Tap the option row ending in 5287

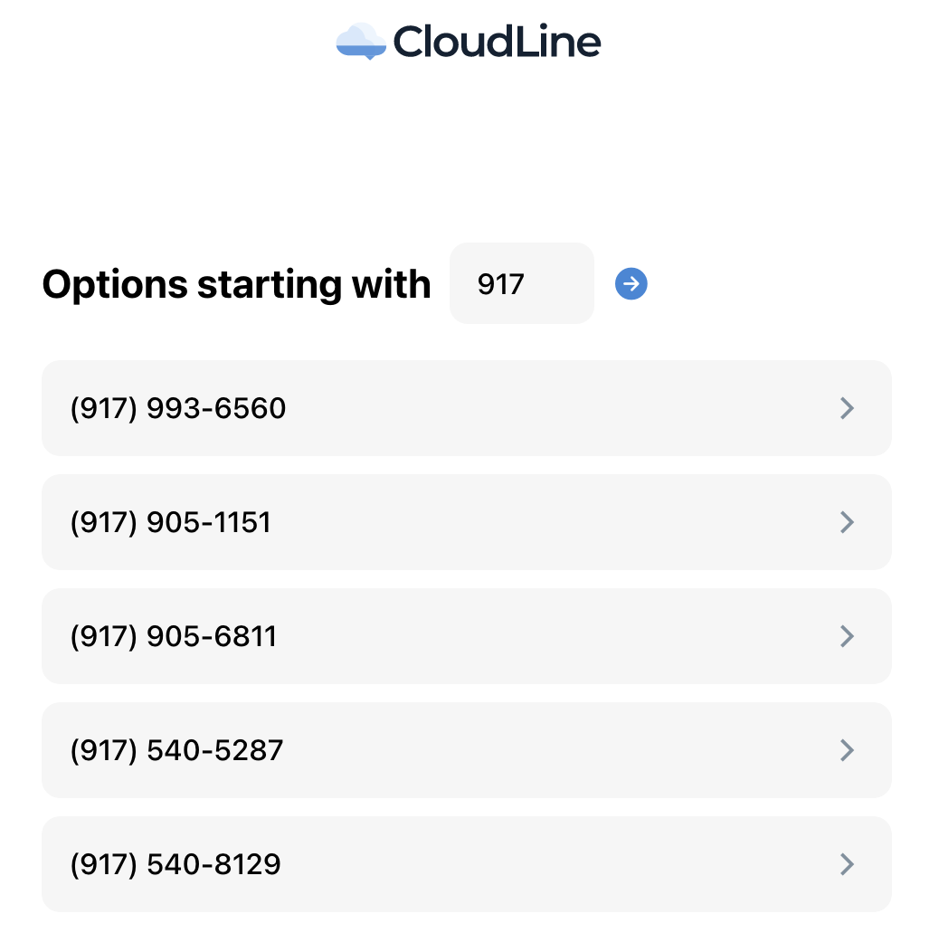click(x=466, y=750)
